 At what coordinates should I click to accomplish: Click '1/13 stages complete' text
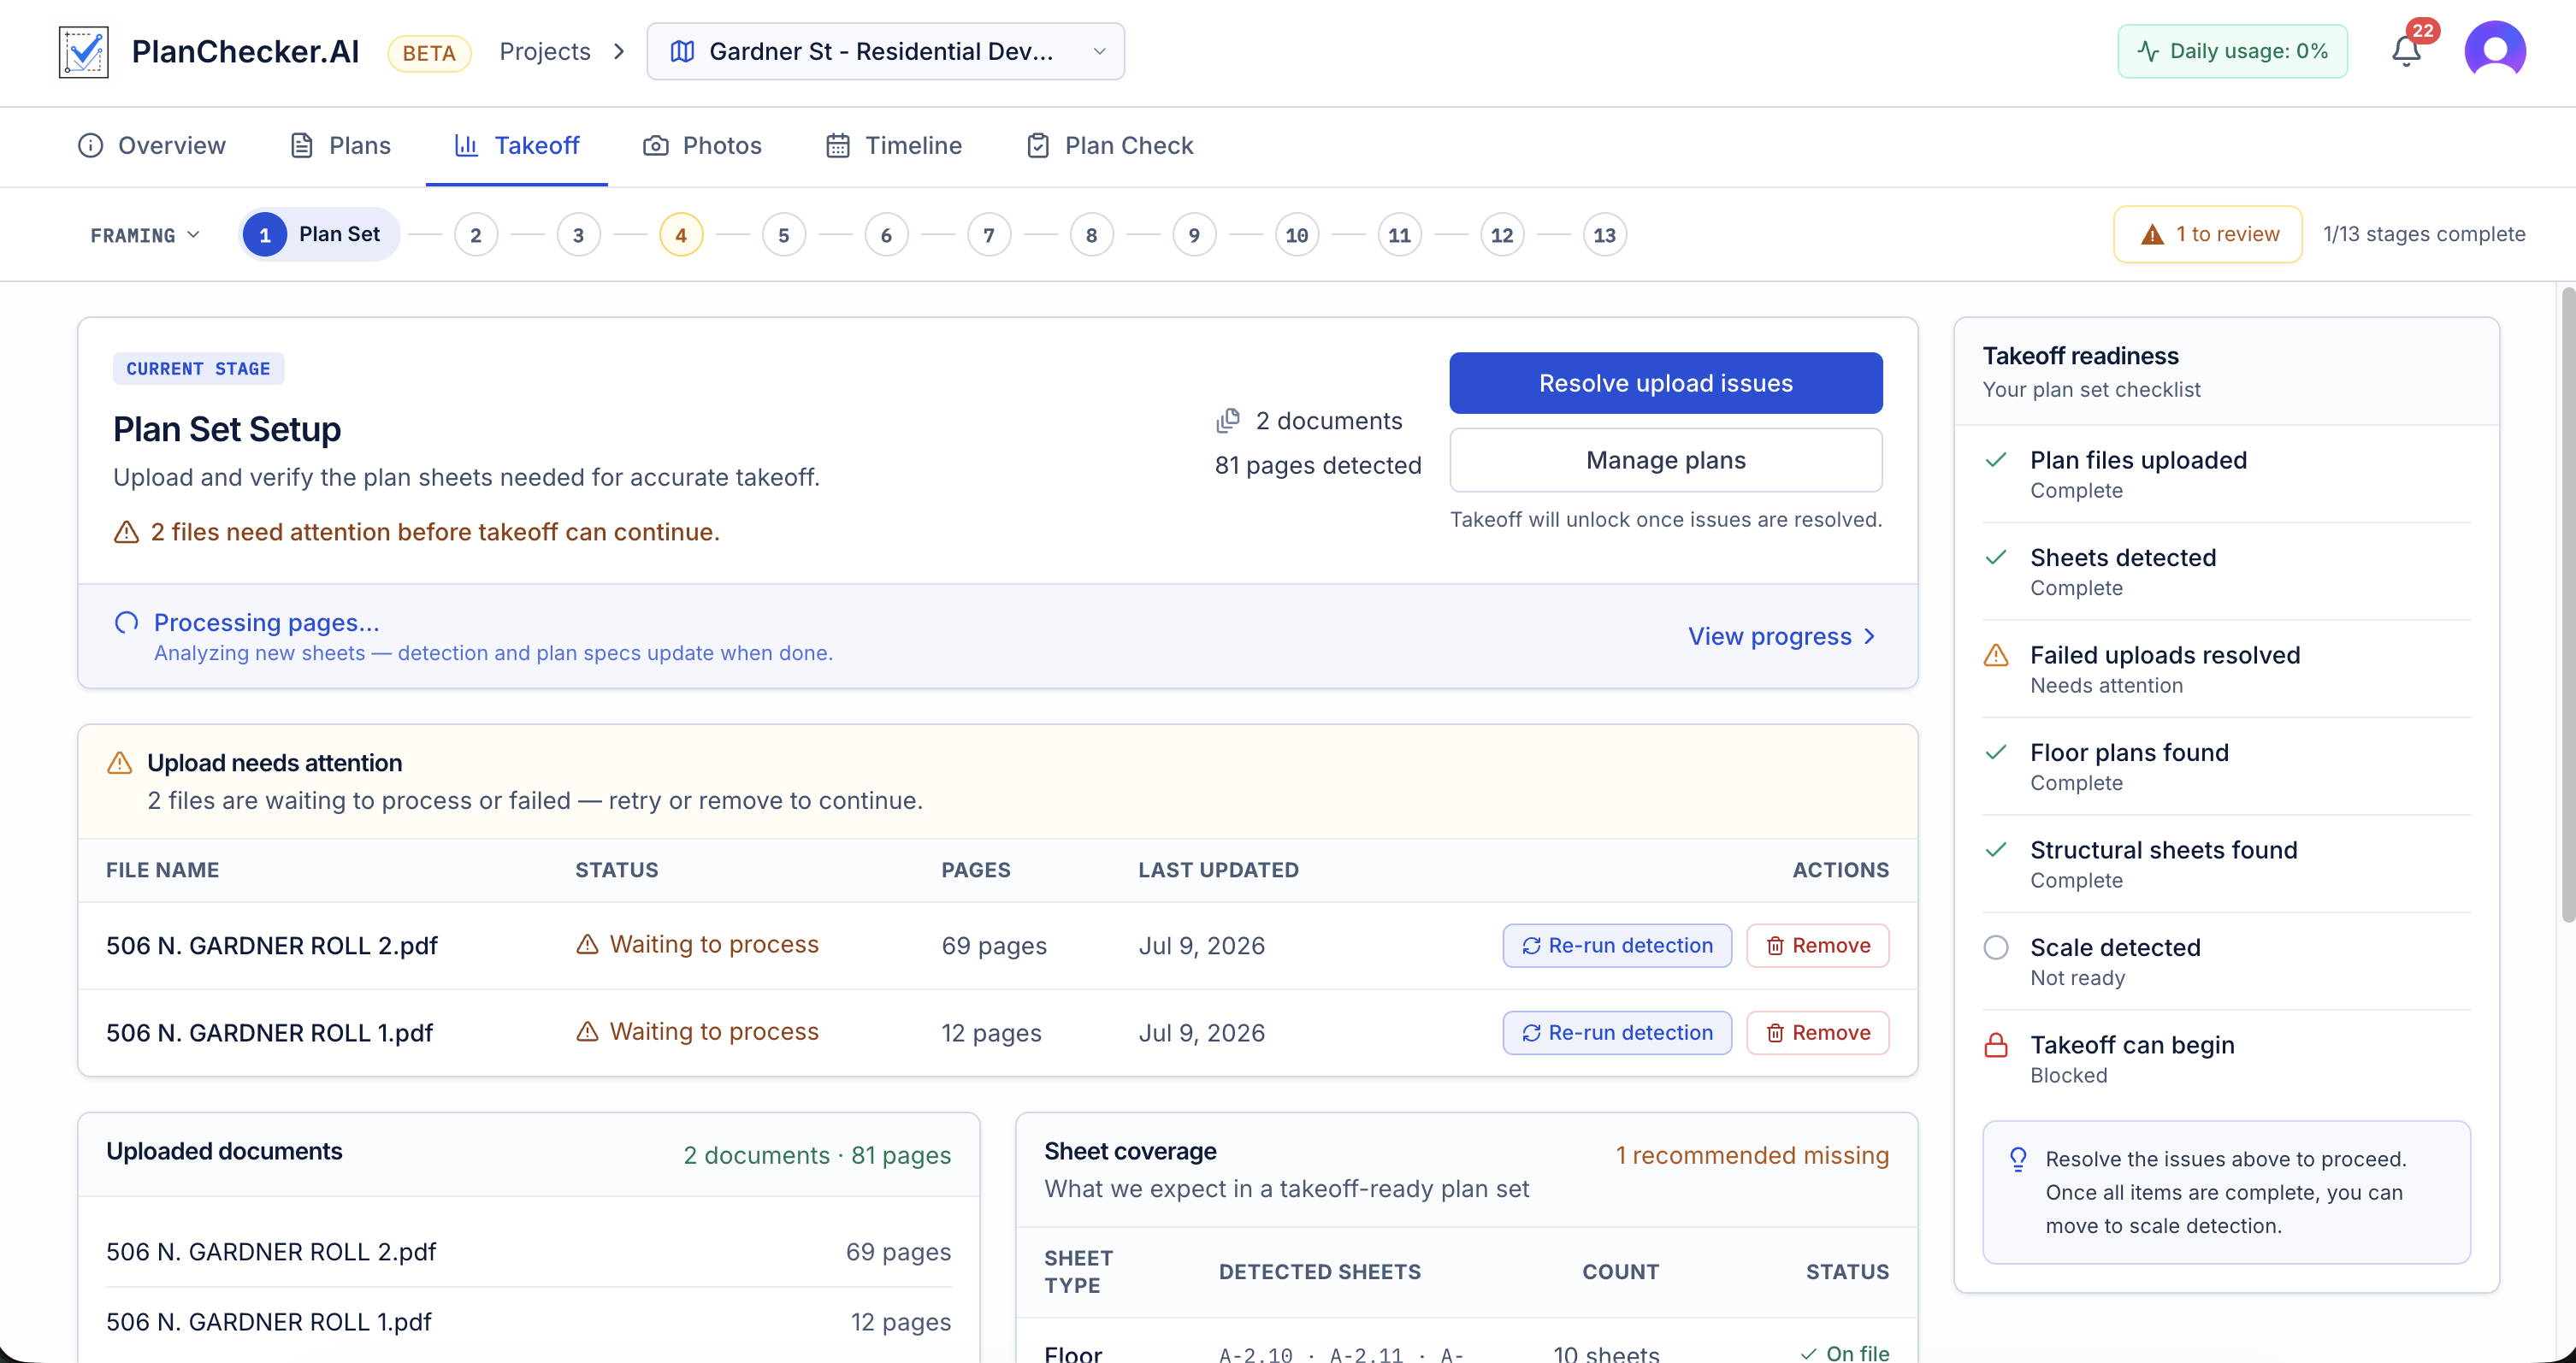(2424, 234)
